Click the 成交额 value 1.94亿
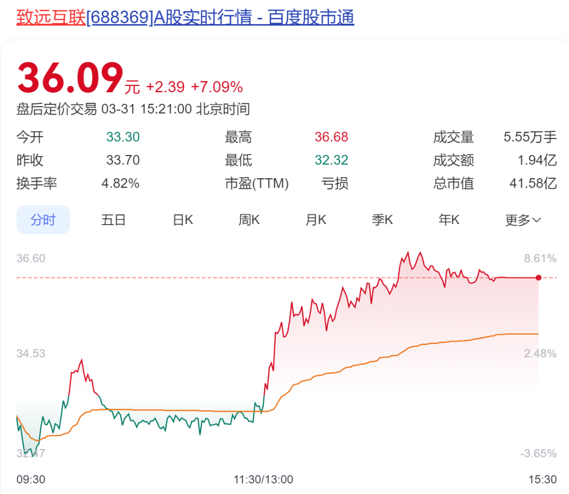Image resolution: width=569 pixels, height=494 pixels. 537,160
